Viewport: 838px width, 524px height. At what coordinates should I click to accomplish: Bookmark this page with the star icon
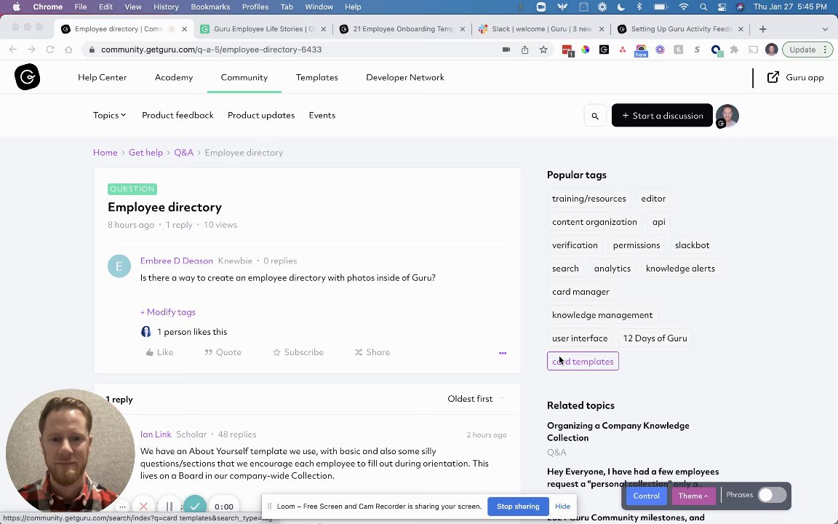tap(543, 49)
